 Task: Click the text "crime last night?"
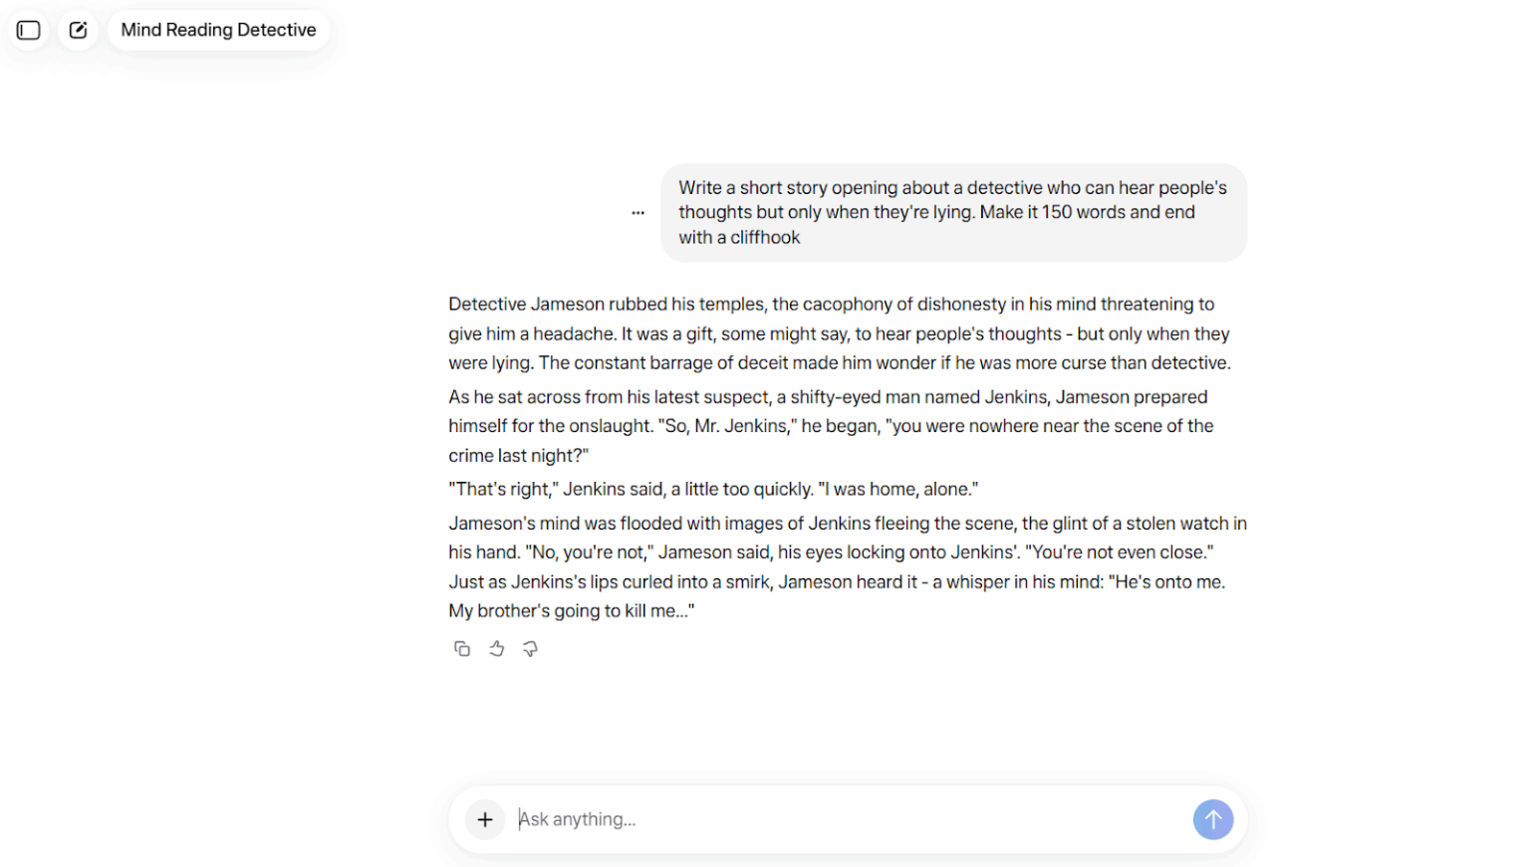click(x=518, y=456)
